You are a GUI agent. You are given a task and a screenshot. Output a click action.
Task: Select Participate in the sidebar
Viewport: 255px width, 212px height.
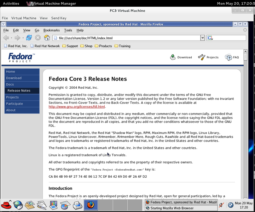coord(15,104)
